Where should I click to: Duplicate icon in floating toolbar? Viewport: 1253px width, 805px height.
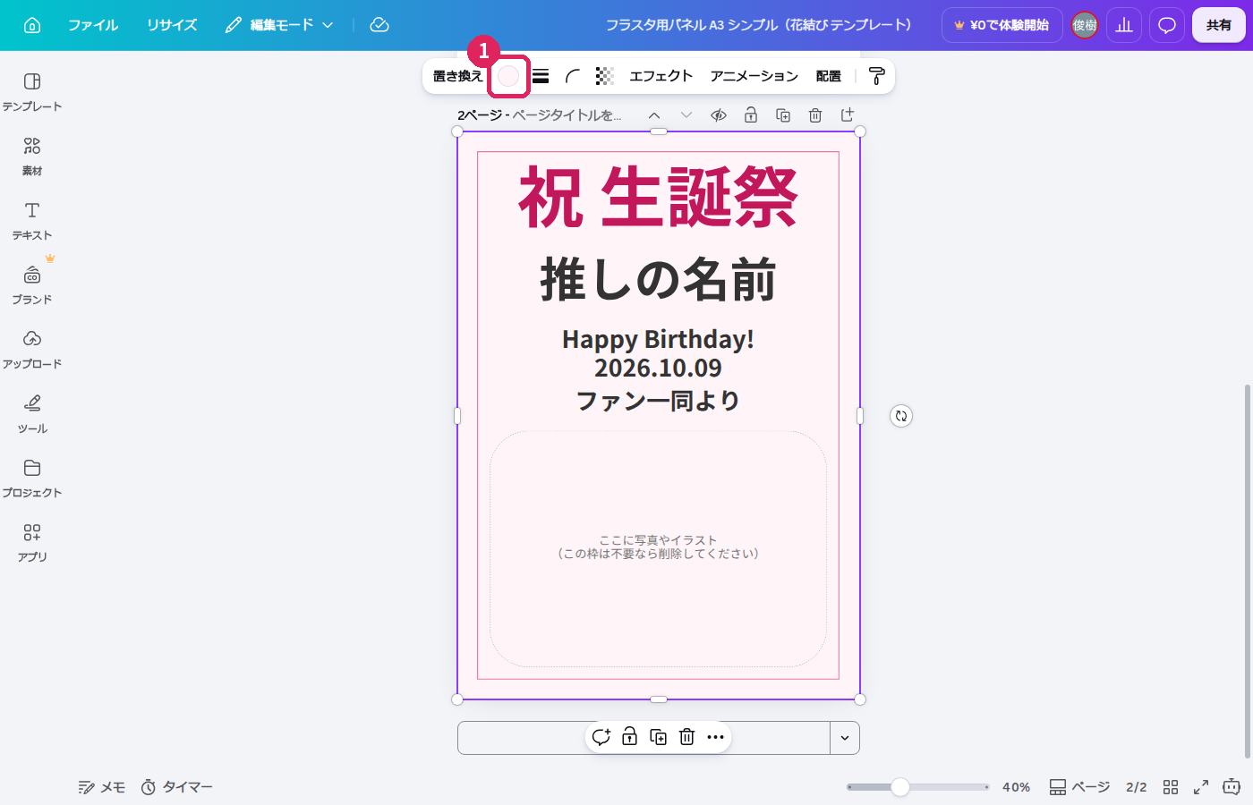(x=659, y=737)
